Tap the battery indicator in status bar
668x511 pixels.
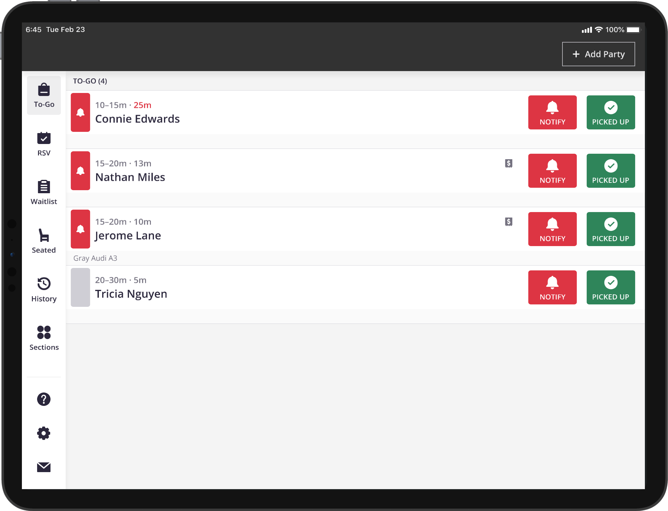634,30
